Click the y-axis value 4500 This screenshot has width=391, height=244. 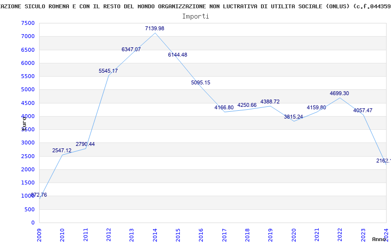tap(28, 103)
